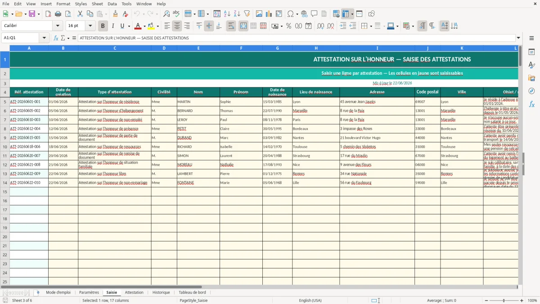Open the Format menu
Screen dimensions: 540x304
(x=63, y=4)
